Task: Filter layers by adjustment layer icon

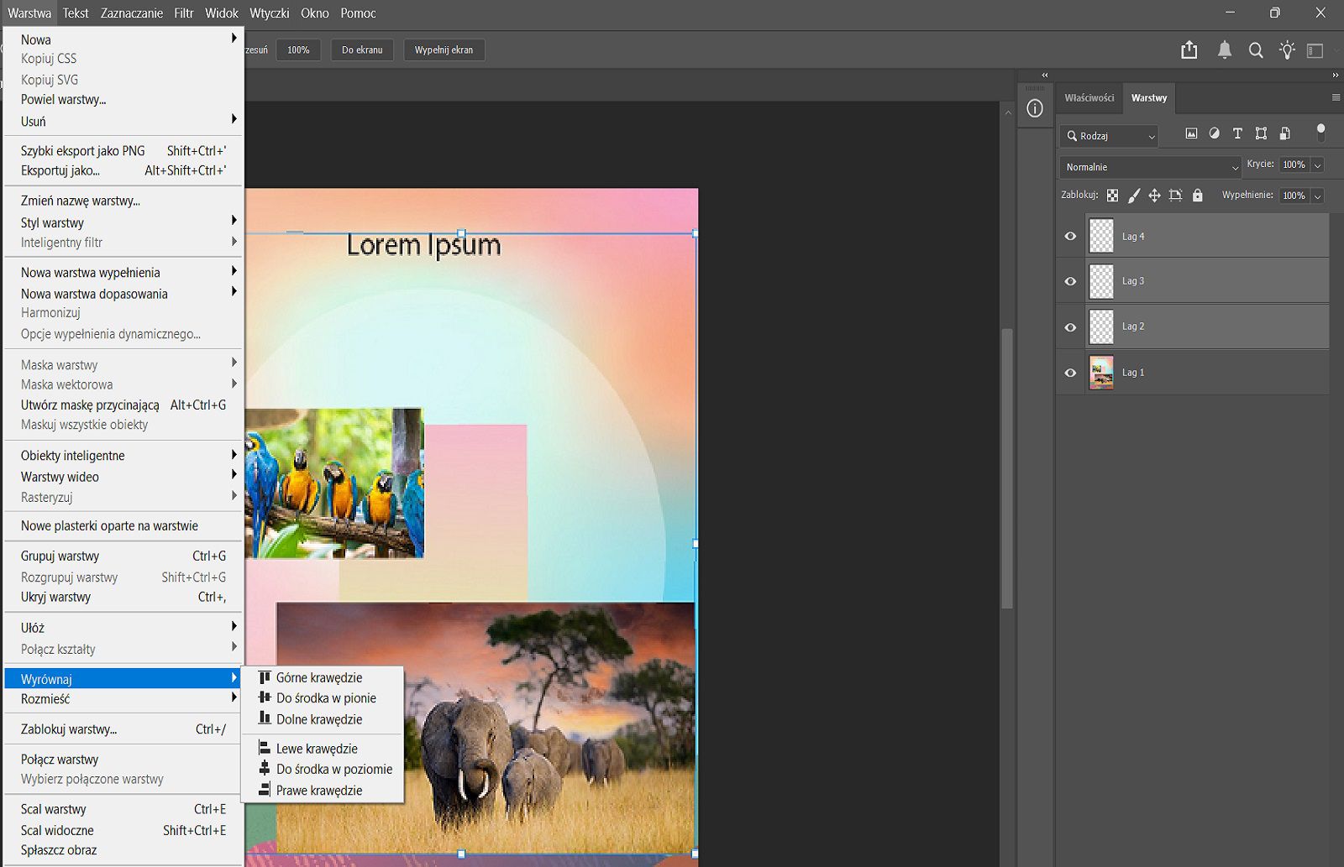Action: tap(1214, 133)
